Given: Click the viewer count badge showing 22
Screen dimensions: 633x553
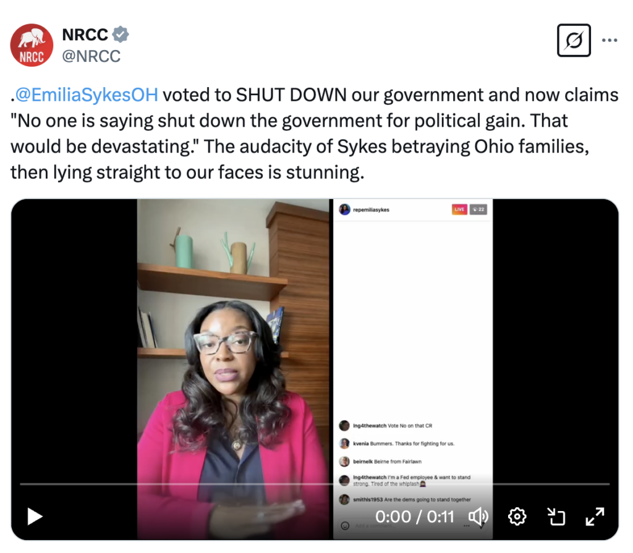Looking at the screenshot, I should tap(478, 209).
